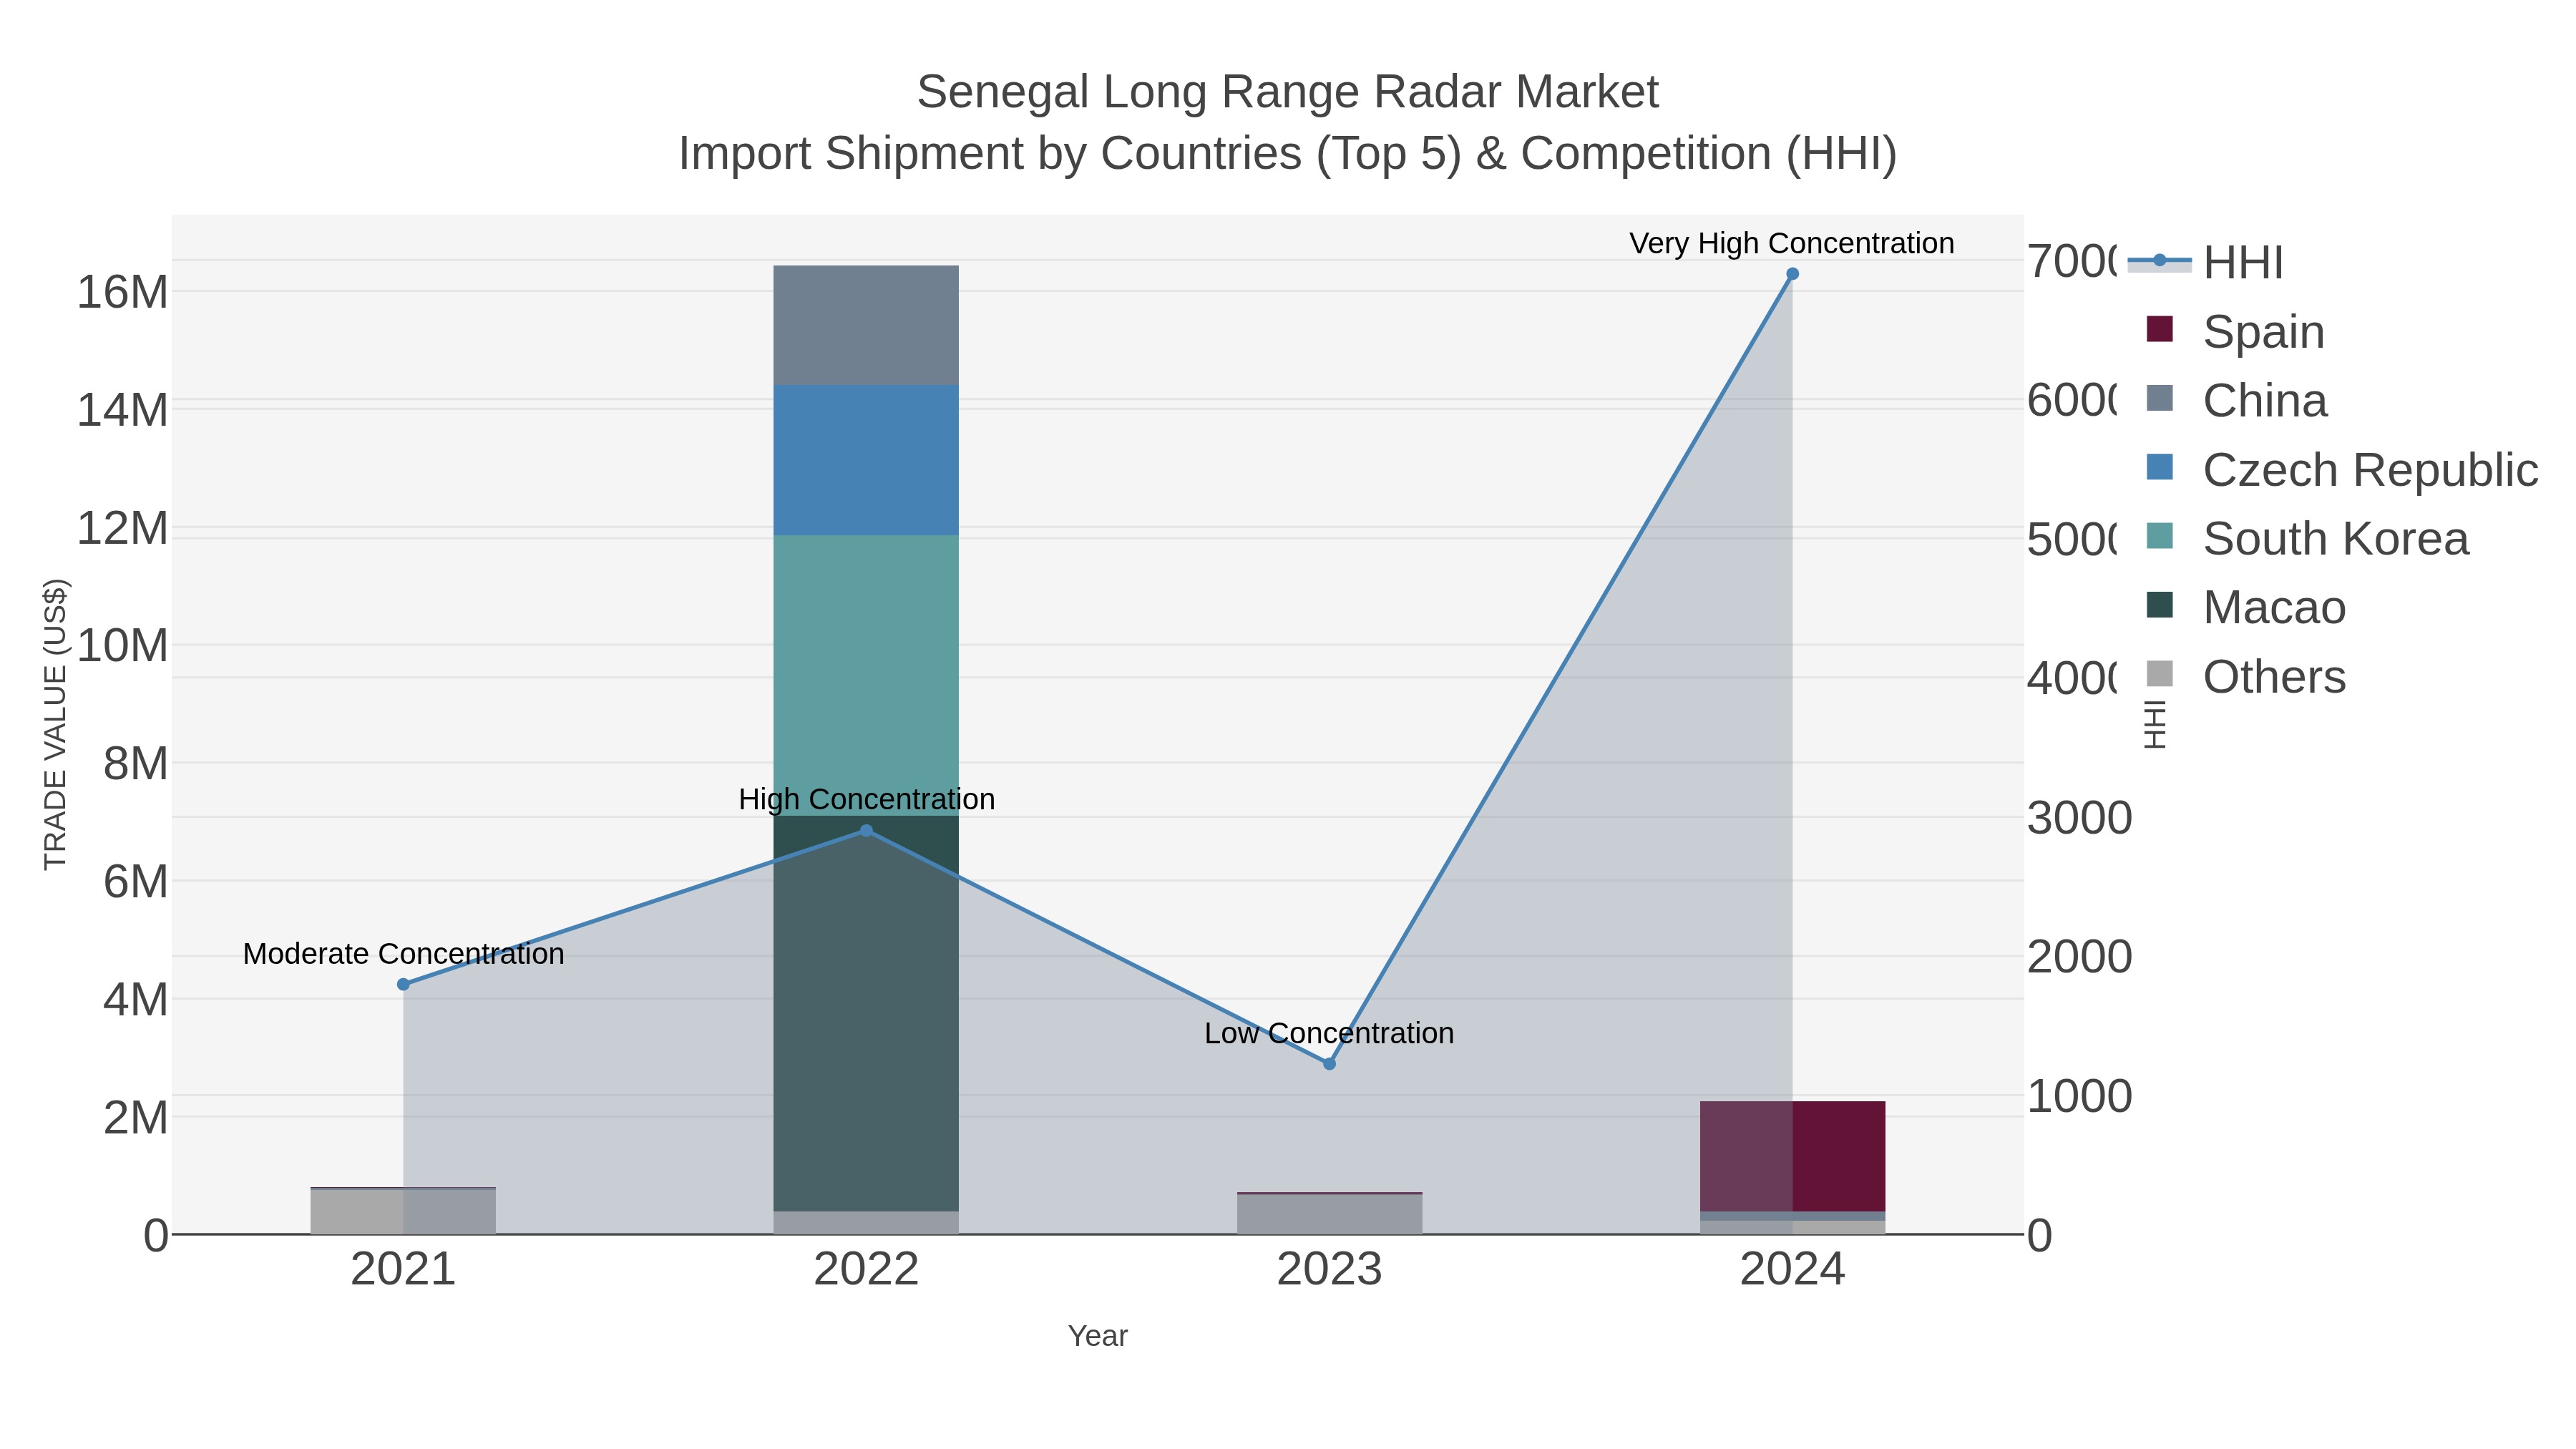Click the Czech Republic segment of 2022 bar
The height and width of the screenshot is (1449, 2576).
point(866,461)
